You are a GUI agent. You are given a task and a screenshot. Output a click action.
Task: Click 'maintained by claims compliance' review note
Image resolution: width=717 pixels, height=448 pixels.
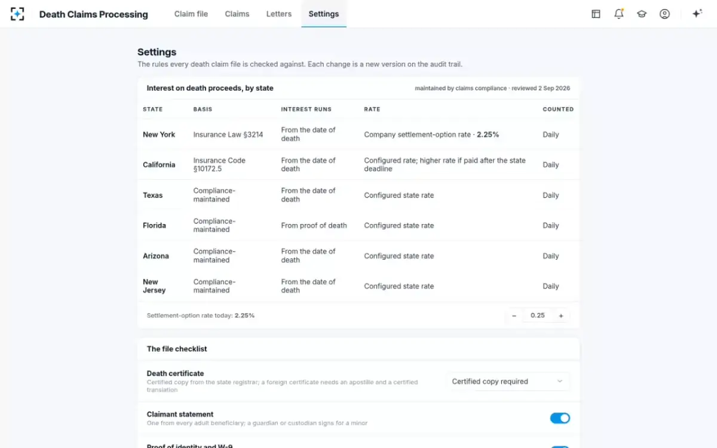[x=492, y=88]
